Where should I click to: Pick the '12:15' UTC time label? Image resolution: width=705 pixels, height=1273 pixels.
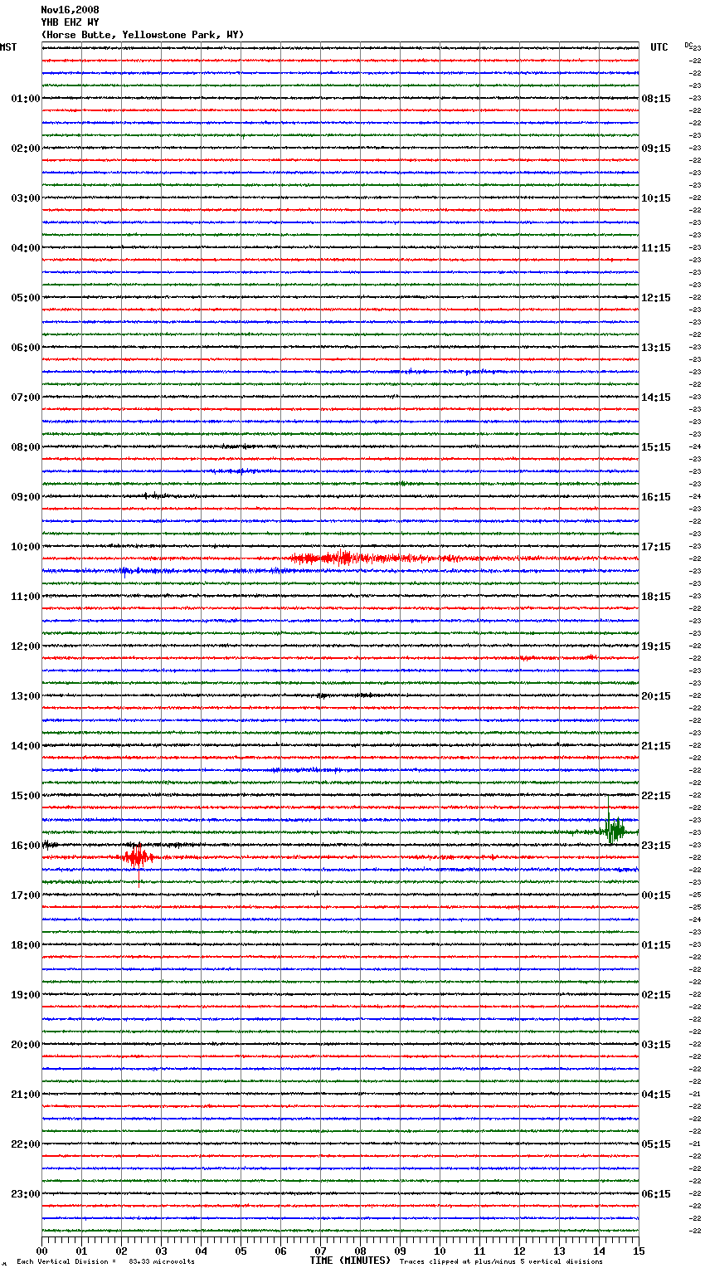[656, 298]
